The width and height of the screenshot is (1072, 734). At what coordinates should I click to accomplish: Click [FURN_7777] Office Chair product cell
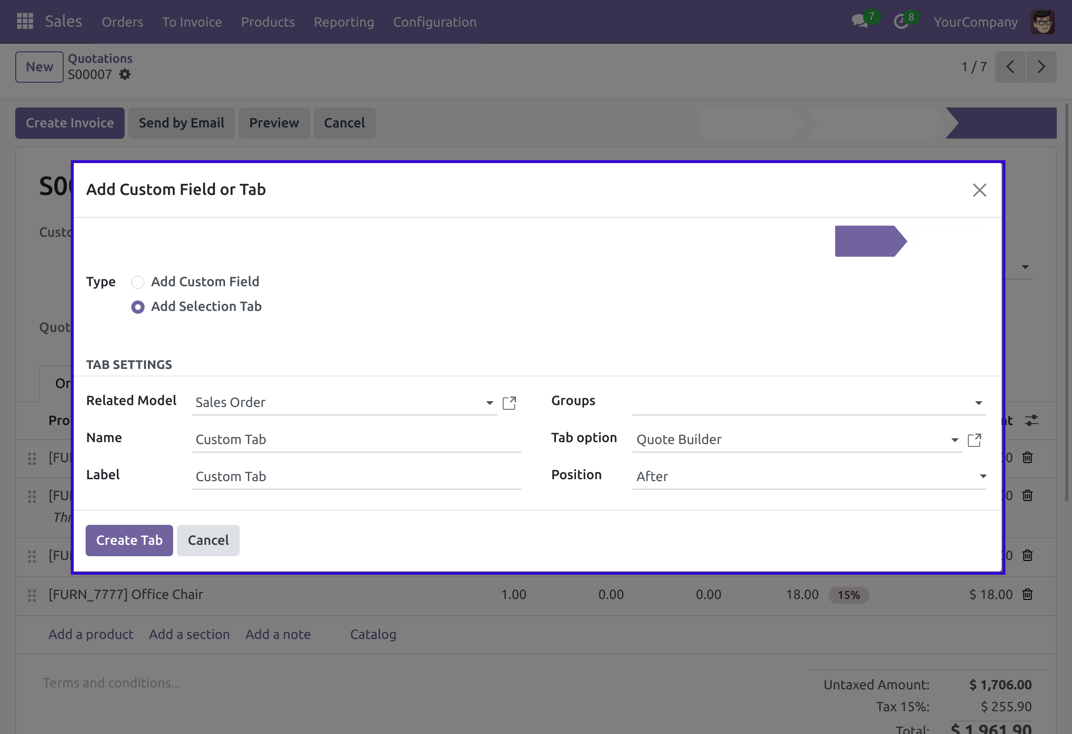click(x=126, y=595)
